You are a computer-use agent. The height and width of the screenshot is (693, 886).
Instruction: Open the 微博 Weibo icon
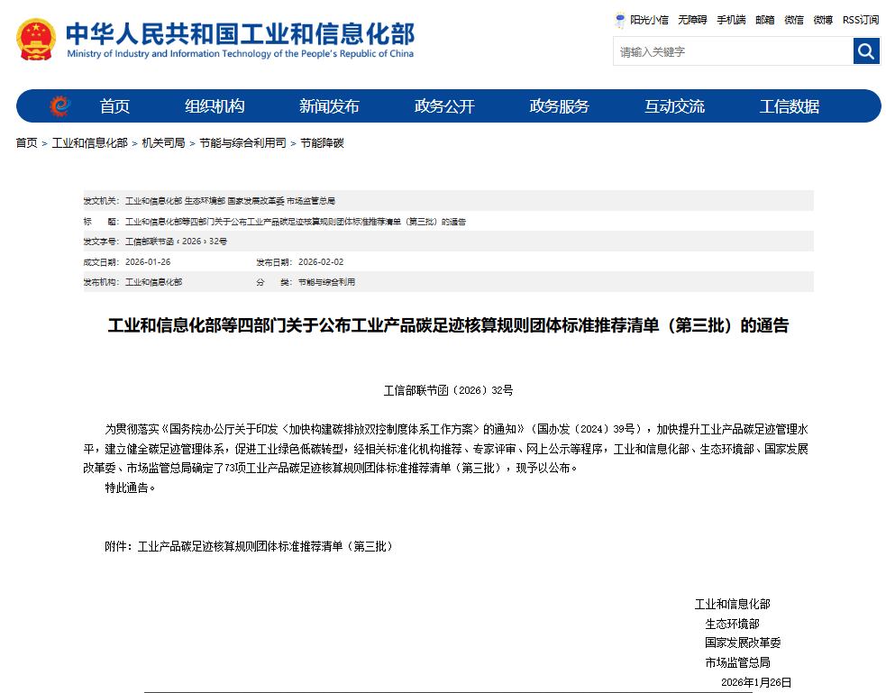point(823,20)
